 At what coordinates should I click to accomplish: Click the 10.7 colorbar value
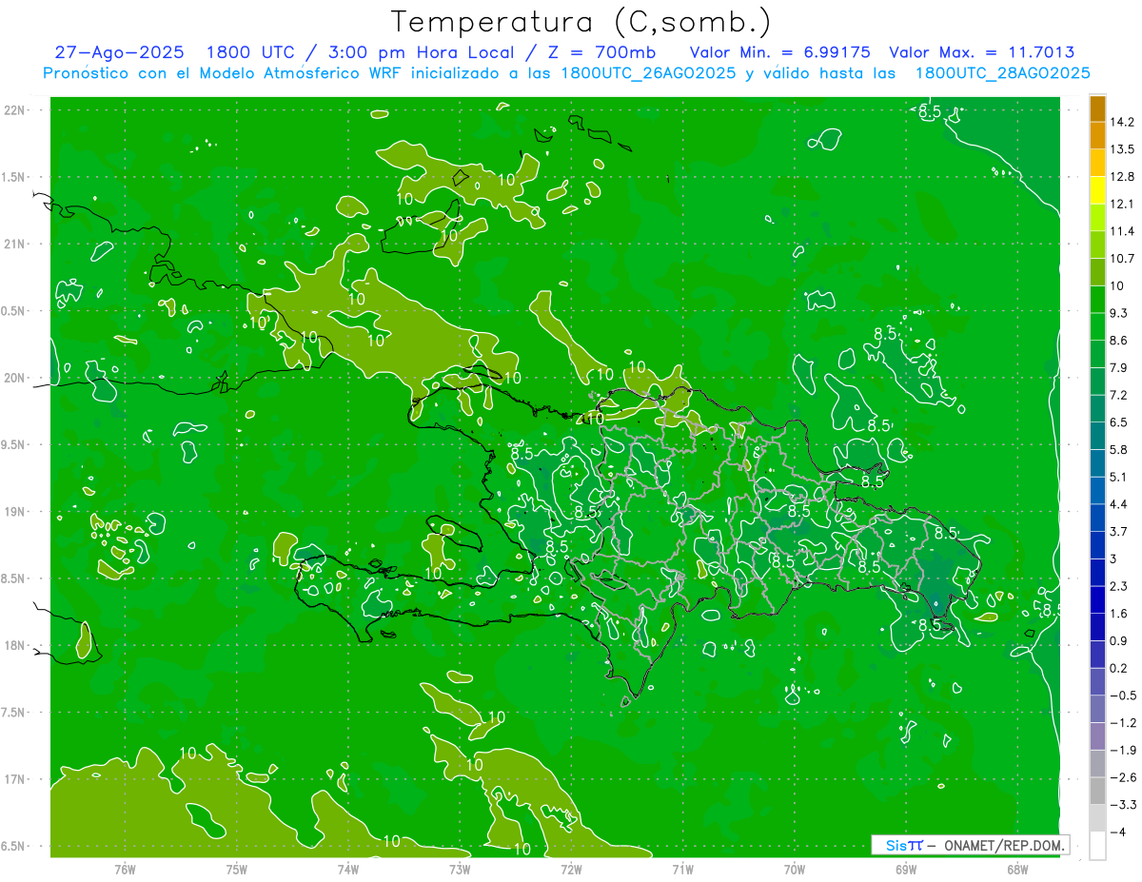coord(1122,259)
